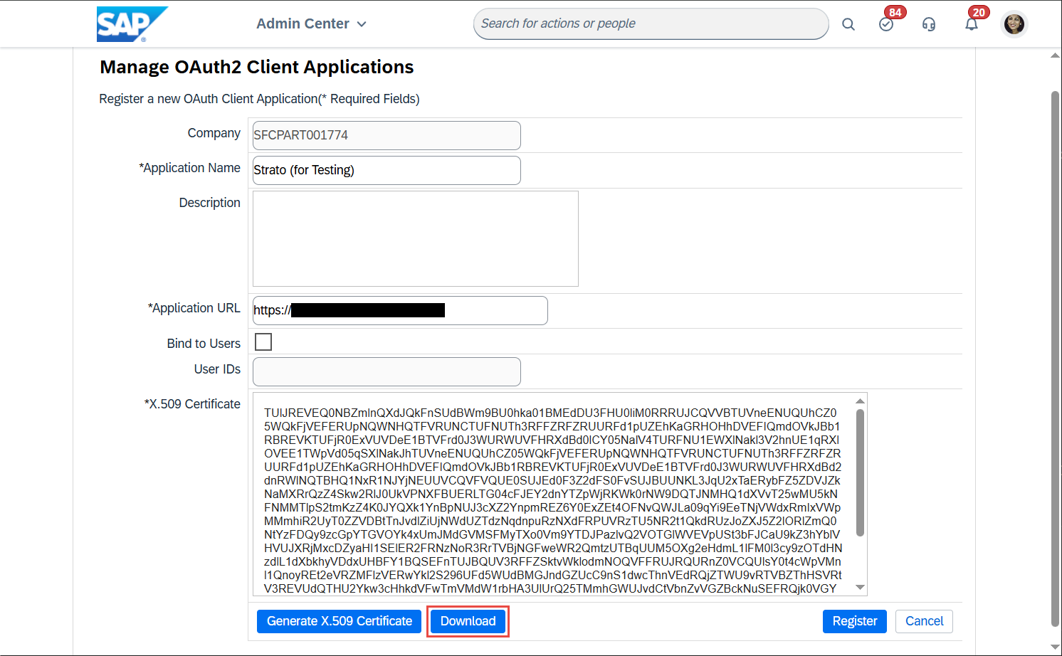Click Generate X.509 Certificate button
The height and width of the screenshot is (656, 1062).
tap(339, 621)
